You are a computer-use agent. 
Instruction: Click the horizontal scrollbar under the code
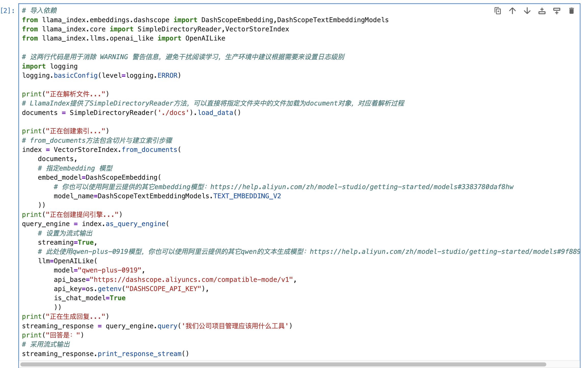tap(283, 364)
